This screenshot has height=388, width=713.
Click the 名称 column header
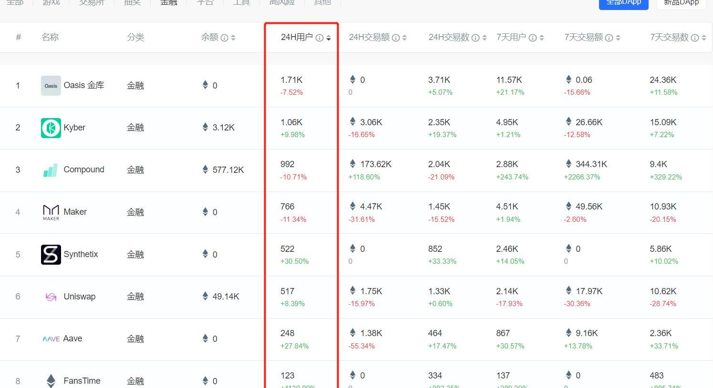click(x=50, y=37)
